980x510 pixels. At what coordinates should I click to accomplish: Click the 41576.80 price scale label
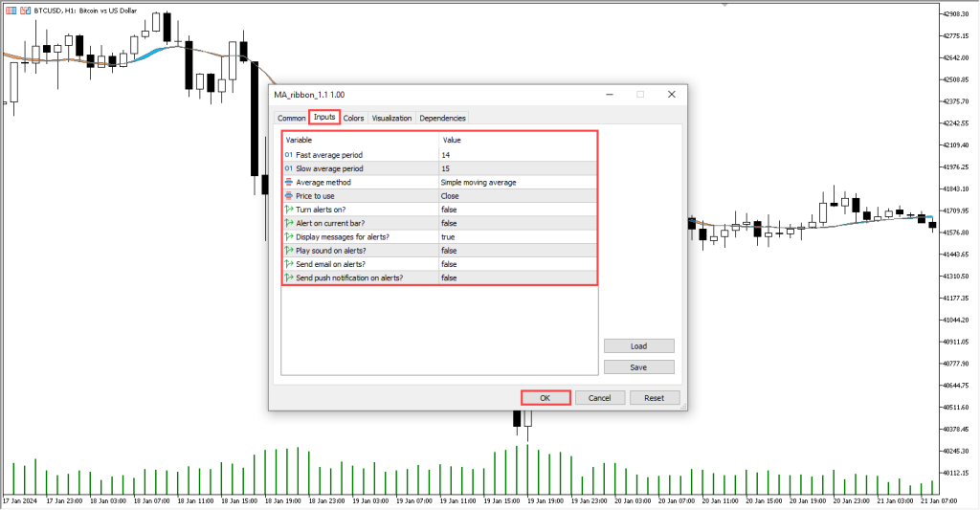tap(956, 233)
